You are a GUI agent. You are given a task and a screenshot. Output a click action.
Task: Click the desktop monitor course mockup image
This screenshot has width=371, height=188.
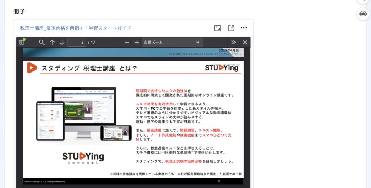pos(84,113)
